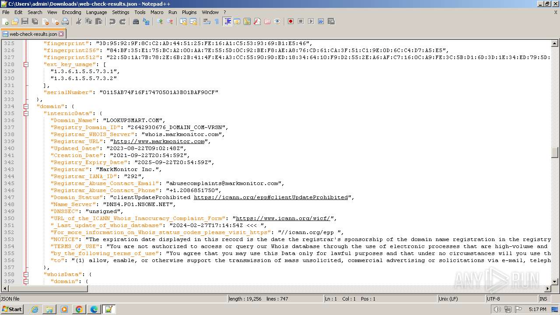
Task: Toggle synchronized horizontal scrolling
Action: tap(193, 21)
